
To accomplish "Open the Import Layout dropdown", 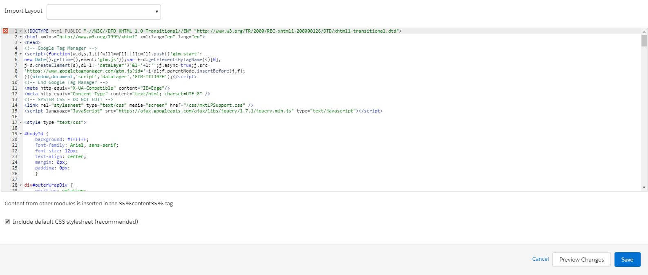I will pos(104,12).
